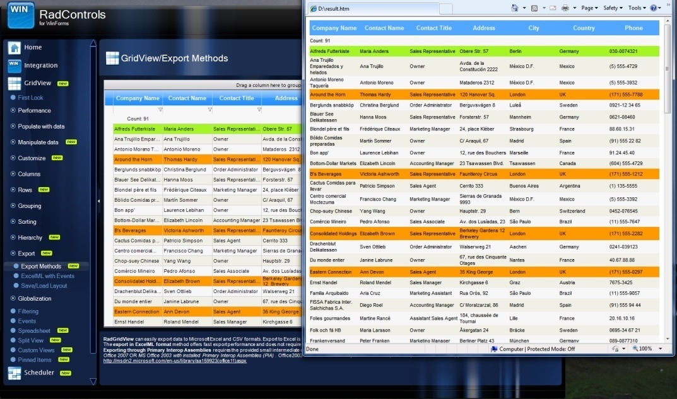Open the print options dropdown arrow
This screenshot has width=677, height=399.
pyautogui.click(x=575, y=8)
